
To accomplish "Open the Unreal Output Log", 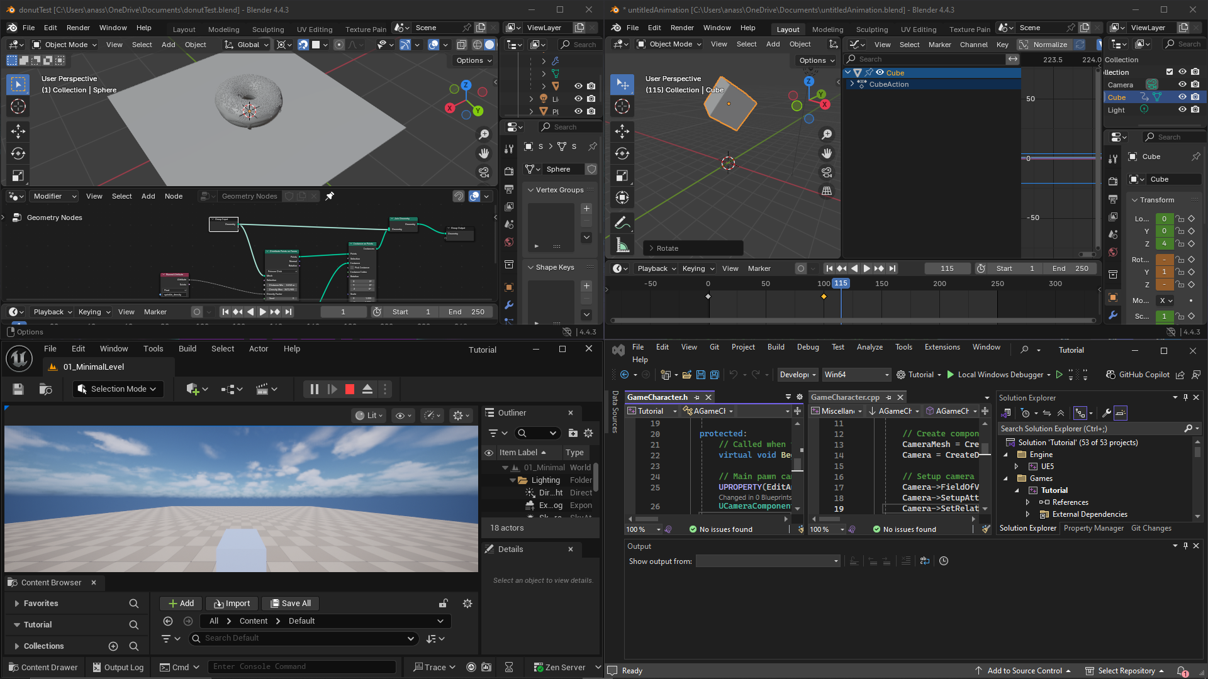I will (118, 667).
